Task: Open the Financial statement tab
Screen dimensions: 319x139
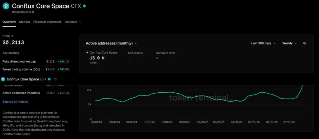Action: click(47, 22)
